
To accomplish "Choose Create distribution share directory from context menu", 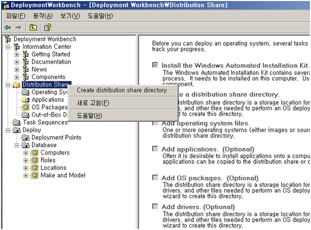I will coord(123,91).
